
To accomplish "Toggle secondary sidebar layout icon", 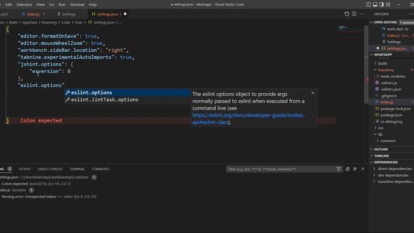I will pos(382,5).
